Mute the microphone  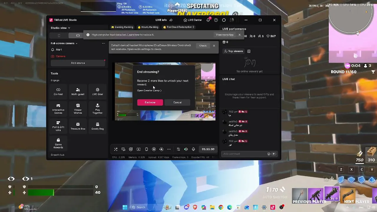pyautogui.click(x=193, y=149)
